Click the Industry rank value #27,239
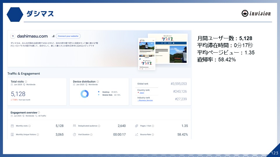 click(181, 99)
